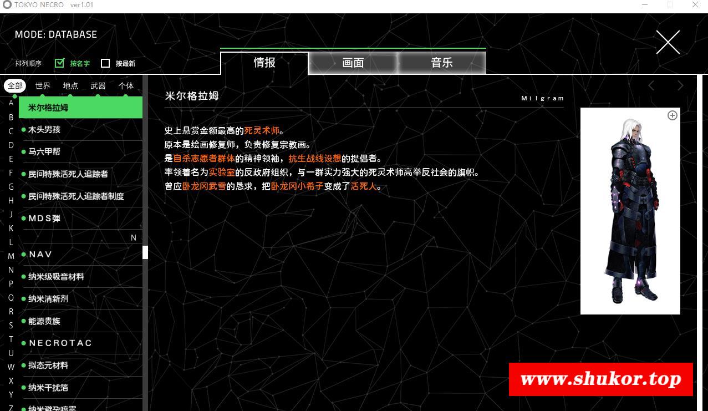Enable the 按最新 sort checkbox
The width and height of the screenshot is (708, 411).
pos(105,63)
